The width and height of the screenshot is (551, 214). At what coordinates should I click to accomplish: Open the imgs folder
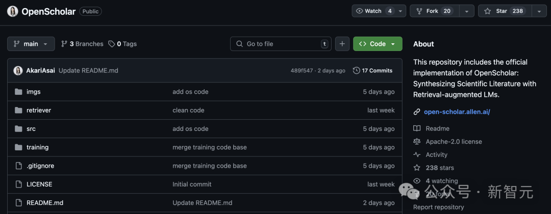(x=33, y=92)
